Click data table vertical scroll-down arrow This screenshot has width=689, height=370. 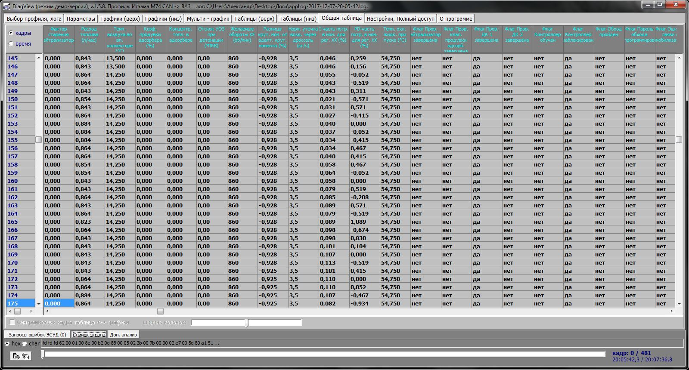(679, 304)
